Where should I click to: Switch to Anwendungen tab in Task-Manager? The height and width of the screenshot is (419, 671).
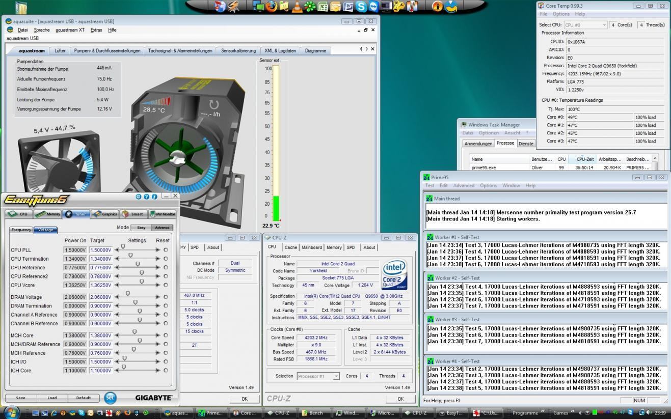[478, 144]
